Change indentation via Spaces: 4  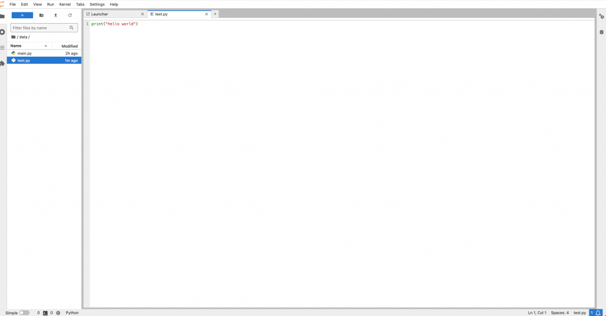click(x=560, y=313)
